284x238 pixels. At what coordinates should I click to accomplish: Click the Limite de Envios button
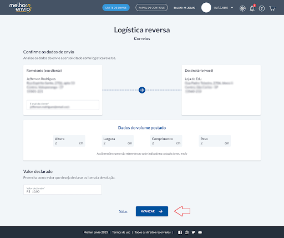[116, 8]
